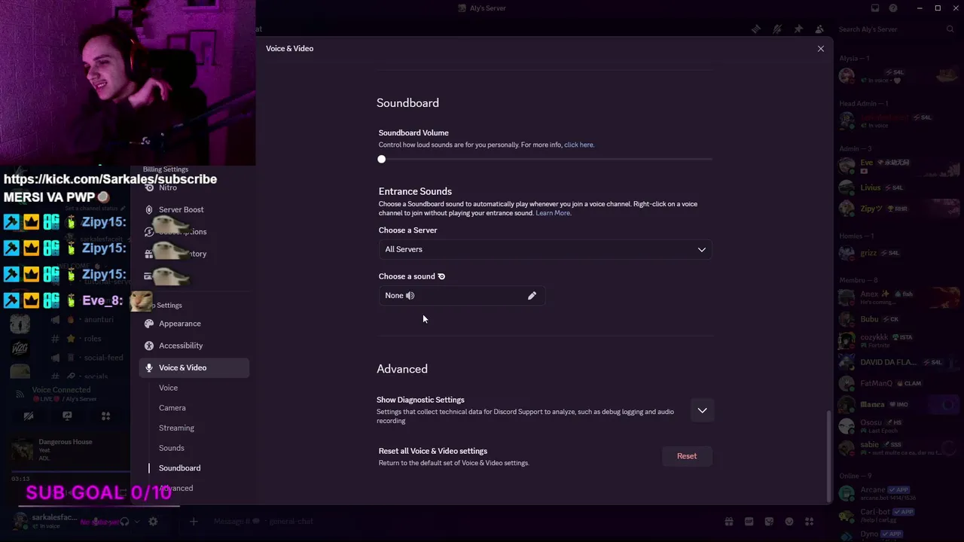This screenshot has width=964, height=542.
Task: Open the roles channel
Action: 93,339
